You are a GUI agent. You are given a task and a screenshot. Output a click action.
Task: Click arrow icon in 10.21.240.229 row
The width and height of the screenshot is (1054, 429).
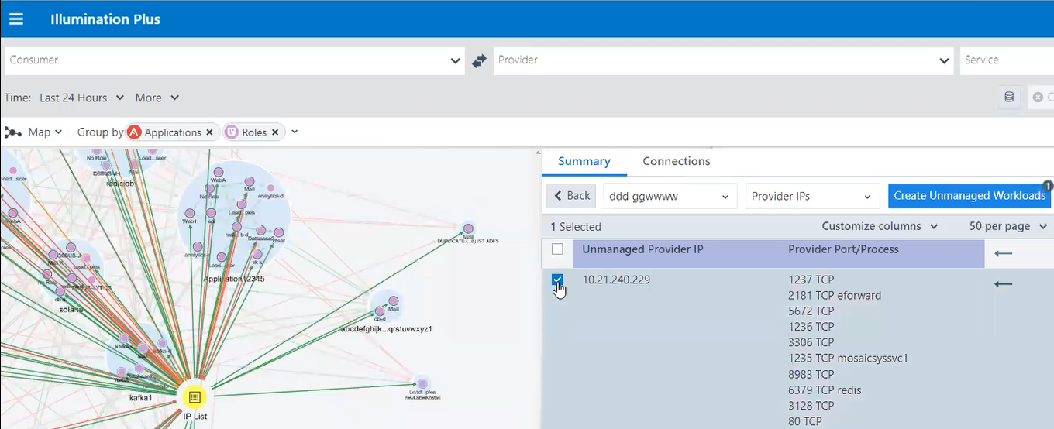click(1003, 284)
